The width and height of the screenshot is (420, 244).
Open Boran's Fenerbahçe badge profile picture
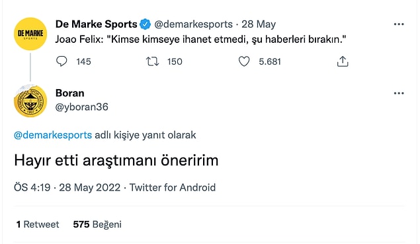click(x=30, y=101)
